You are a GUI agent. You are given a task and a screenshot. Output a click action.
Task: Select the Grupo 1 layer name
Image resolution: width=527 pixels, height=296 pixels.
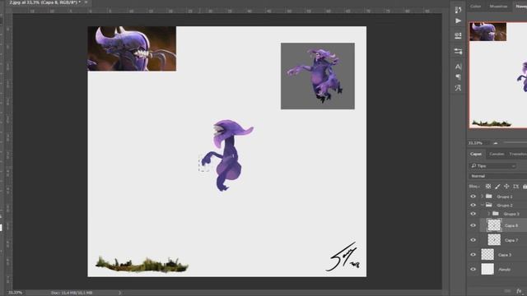[x=505, y=197]
